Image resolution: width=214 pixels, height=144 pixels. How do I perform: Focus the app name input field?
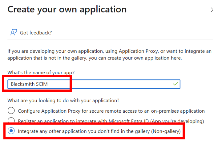click(x=94, y=84)
